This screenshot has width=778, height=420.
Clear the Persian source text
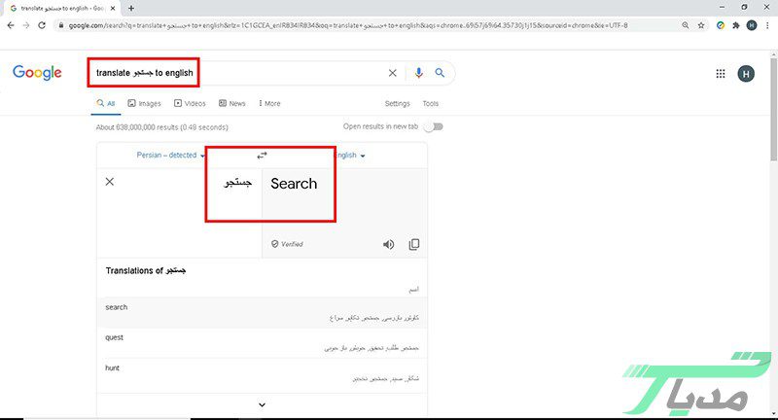click(110, 182)
